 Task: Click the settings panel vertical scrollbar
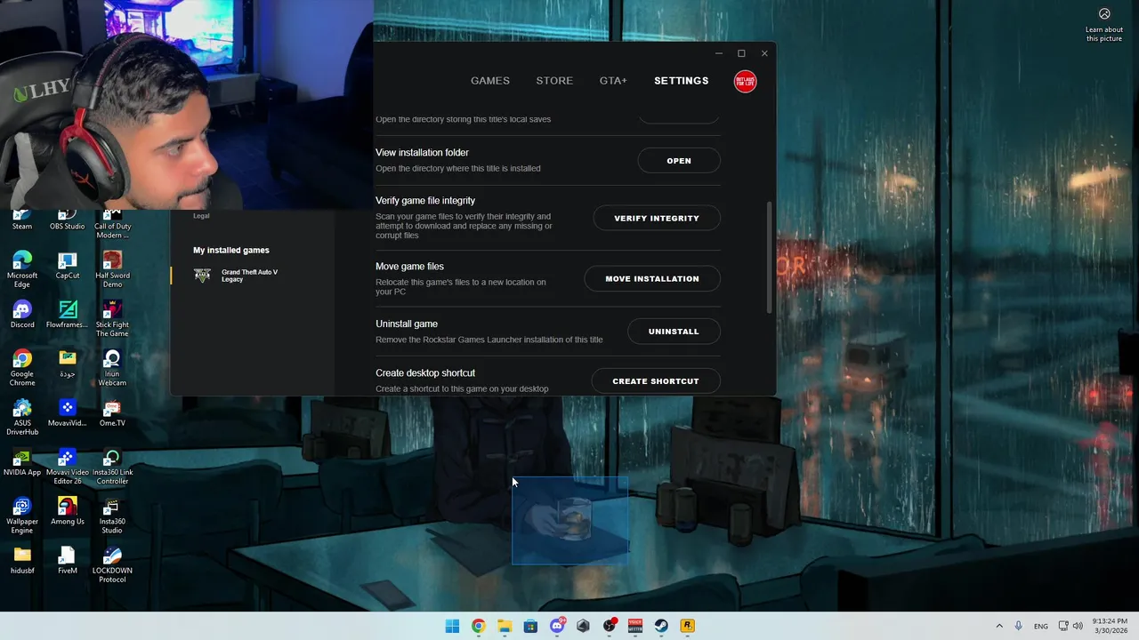tap(770, 258)
